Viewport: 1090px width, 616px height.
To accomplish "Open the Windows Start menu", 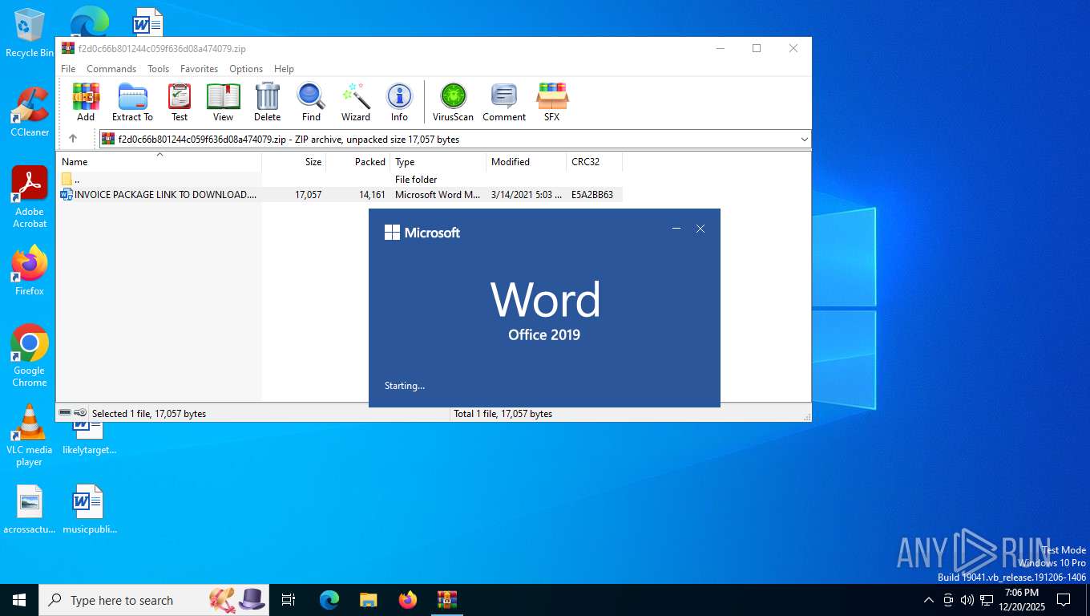I will (19, 600).
